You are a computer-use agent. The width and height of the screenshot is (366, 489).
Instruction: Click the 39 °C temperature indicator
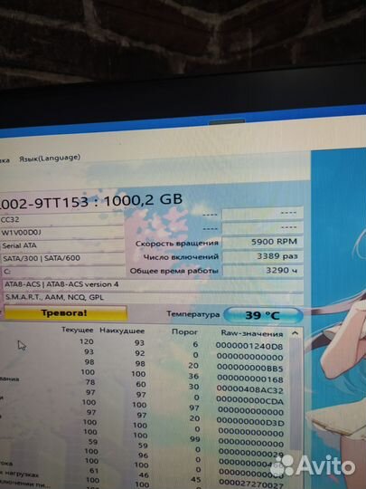[x=263, y=315]
